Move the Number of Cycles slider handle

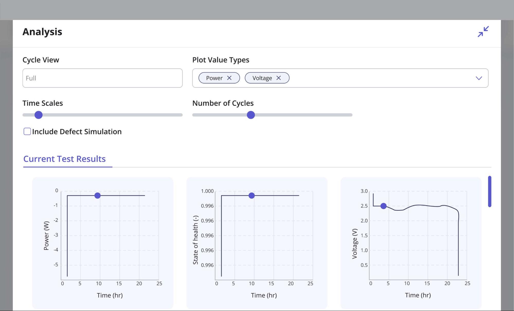pyautogui.click(x=251, y=115)
